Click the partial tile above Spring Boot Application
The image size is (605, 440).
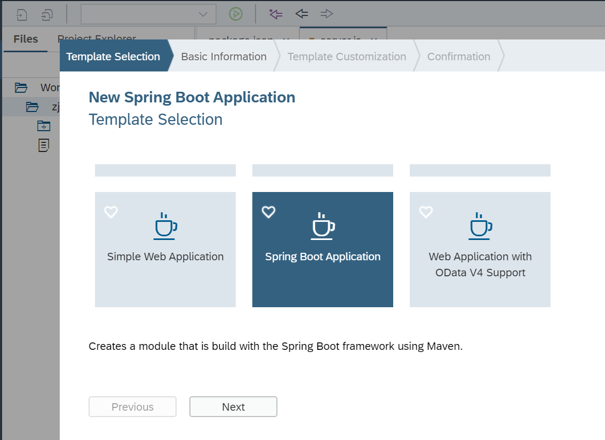tap(323, 170)
